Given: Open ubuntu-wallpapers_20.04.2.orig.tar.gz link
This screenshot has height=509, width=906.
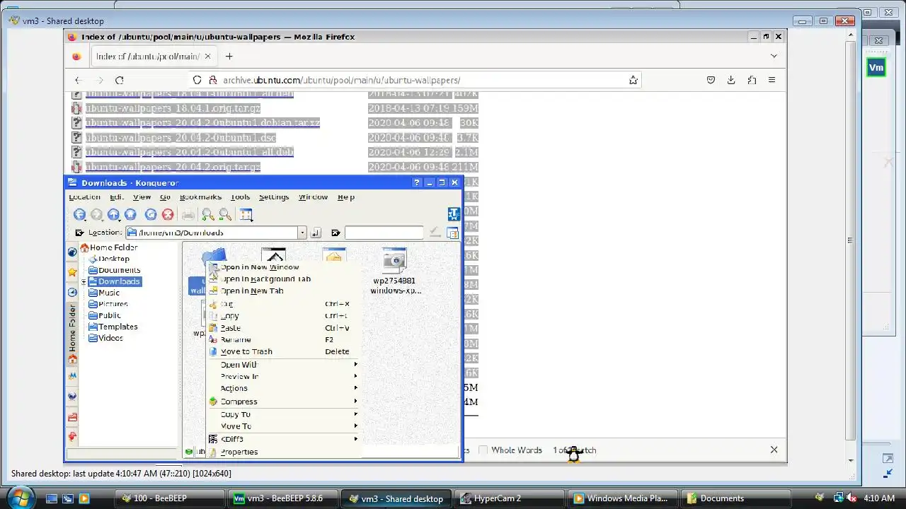Looking at the screenshot, I should tap(173, 167).
